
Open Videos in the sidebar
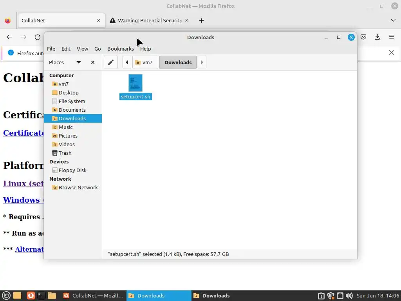pyautogui.click(x=73, y=144)
